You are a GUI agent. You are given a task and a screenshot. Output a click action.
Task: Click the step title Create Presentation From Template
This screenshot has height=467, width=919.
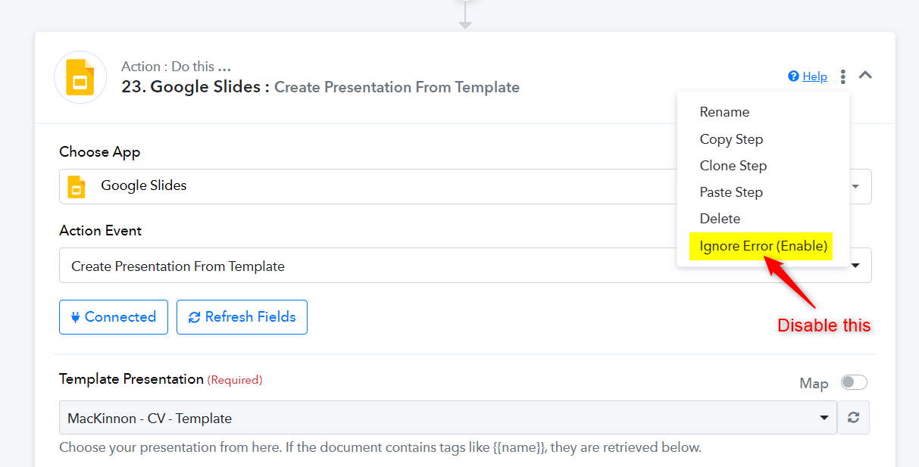pyautogui.click(x=396, y=87)
